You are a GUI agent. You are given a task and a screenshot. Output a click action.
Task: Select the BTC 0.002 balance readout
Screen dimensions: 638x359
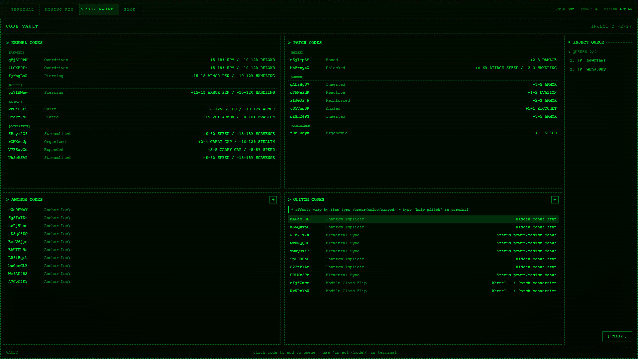(x=564, y=9)
